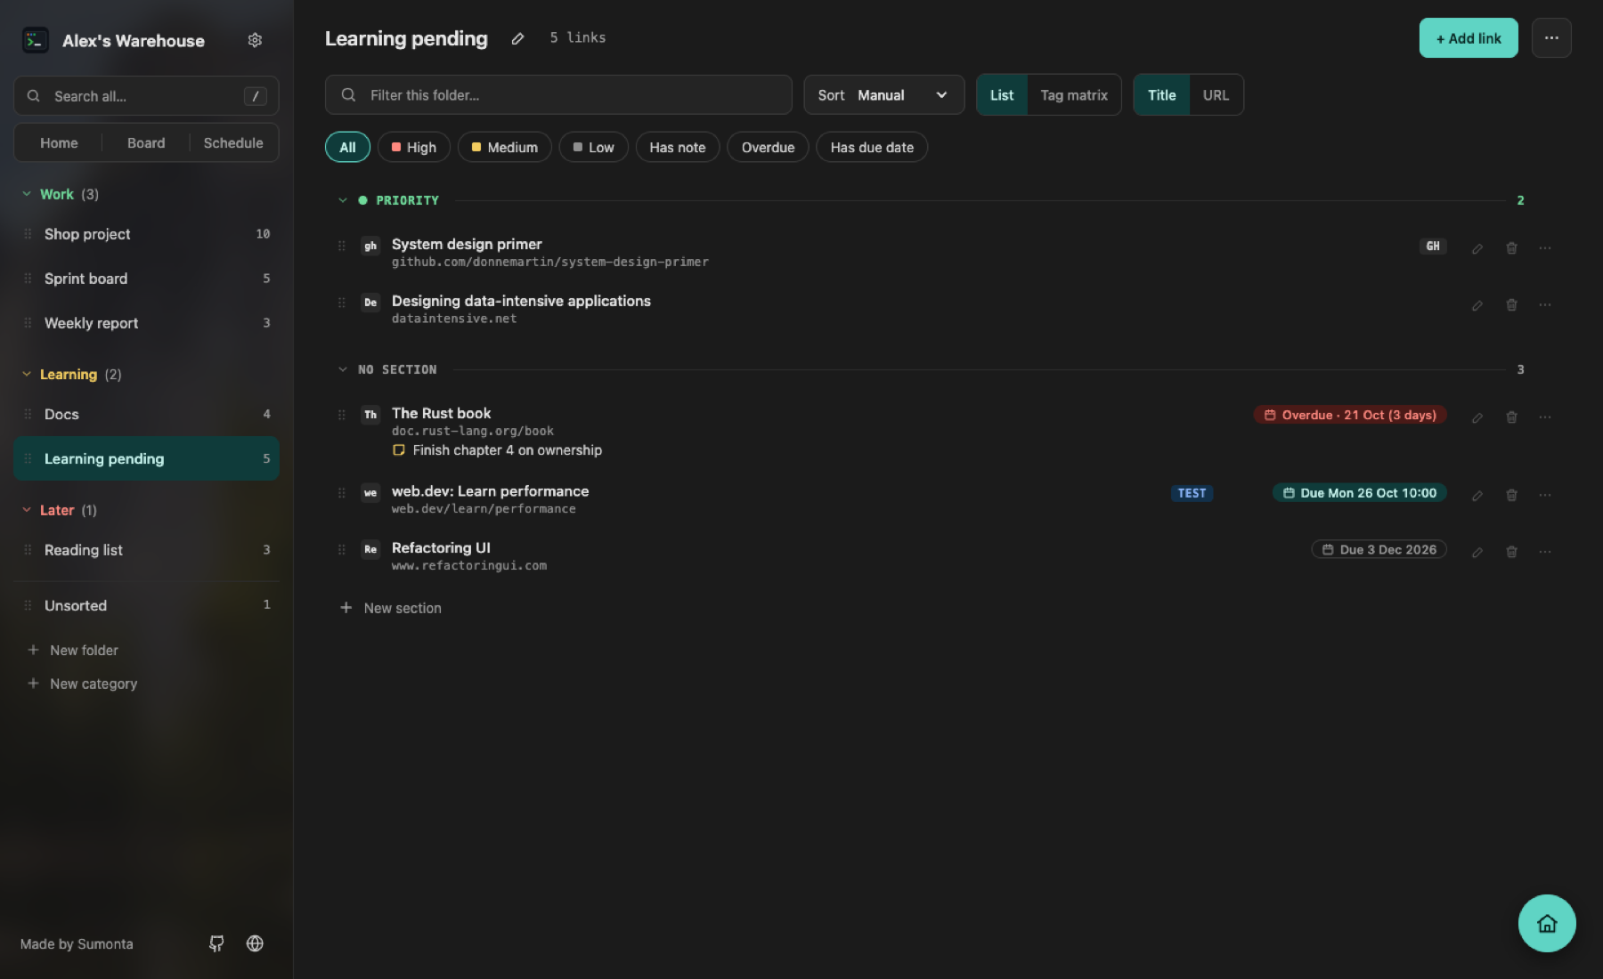Open more options for System design primer
The width and height of the screenshot is (1603, 979).
[x=1545, y=248]
